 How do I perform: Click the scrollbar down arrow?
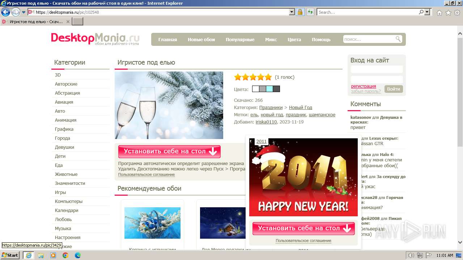click(x=460, y=242)
